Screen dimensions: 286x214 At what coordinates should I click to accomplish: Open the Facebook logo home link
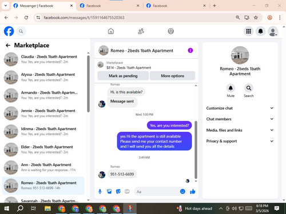coord(9,31)
